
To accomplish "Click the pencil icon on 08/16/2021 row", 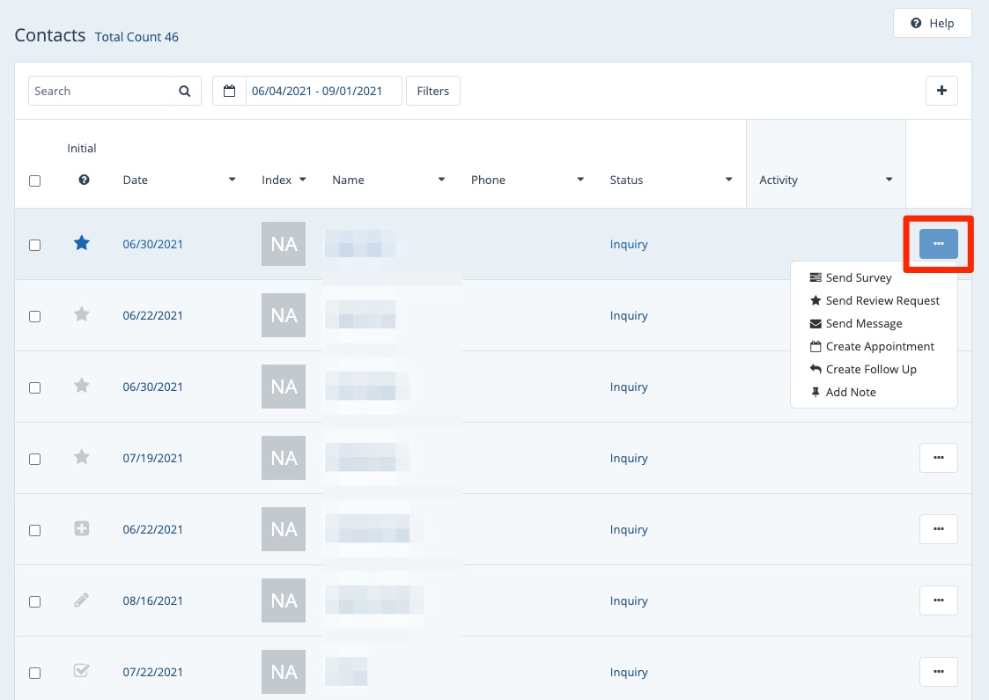I will click(82, 601).
